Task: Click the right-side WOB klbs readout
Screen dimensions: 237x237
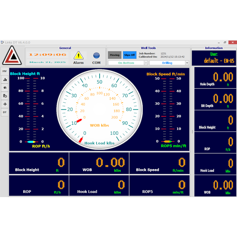Action: point(215,186)
